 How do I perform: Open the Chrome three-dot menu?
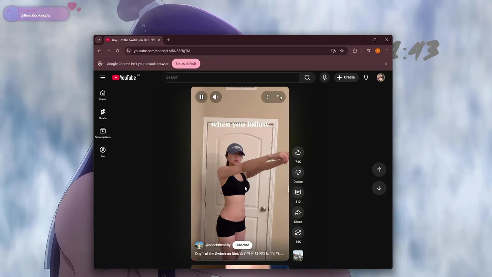coord(387,51)
